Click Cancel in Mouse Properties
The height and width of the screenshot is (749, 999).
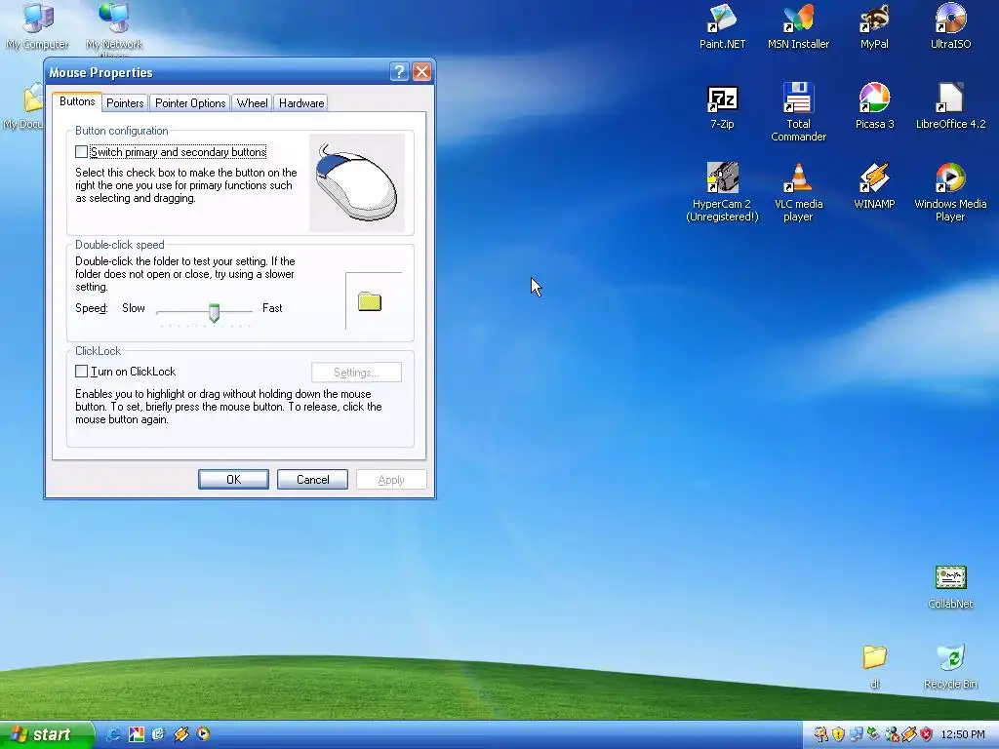(312, 480)
